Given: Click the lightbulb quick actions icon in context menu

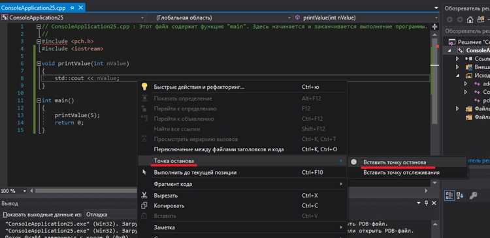Looking at the screenshot, I should (x=144, y=87).
